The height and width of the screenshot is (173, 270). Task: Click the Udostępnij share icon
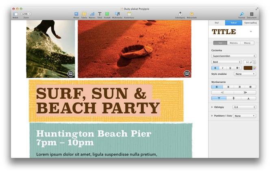pos(180,14)
